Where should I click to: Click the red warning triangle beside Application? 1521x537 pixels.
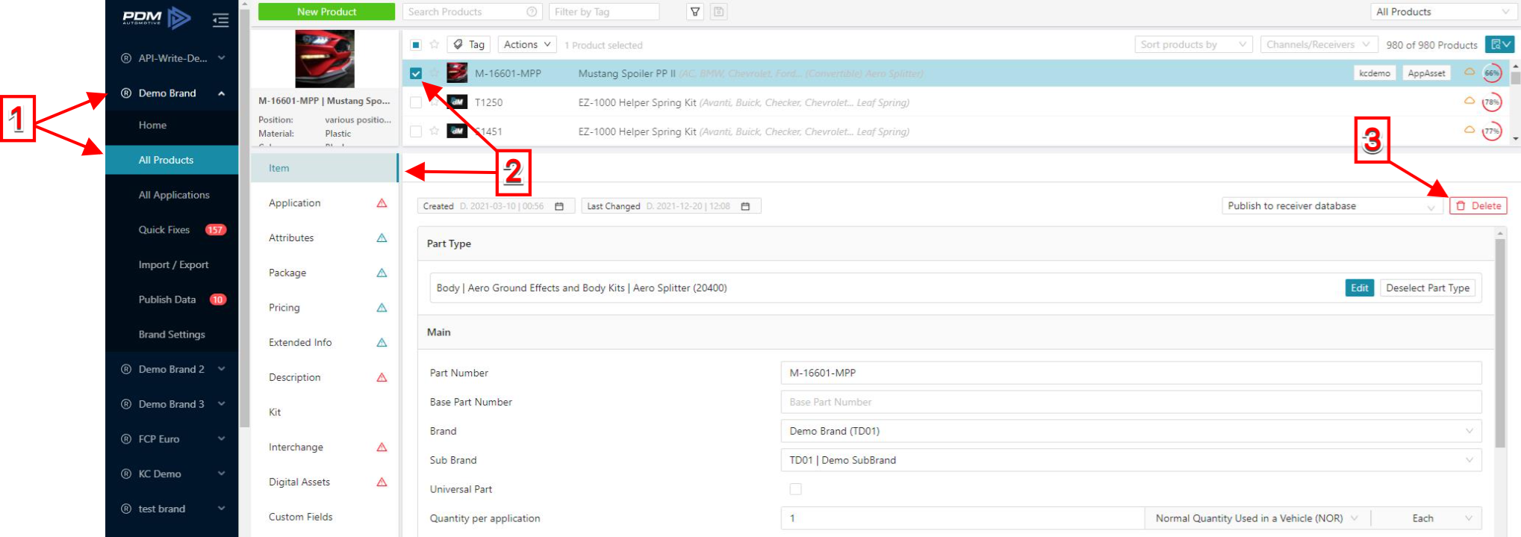pos(382,203)
